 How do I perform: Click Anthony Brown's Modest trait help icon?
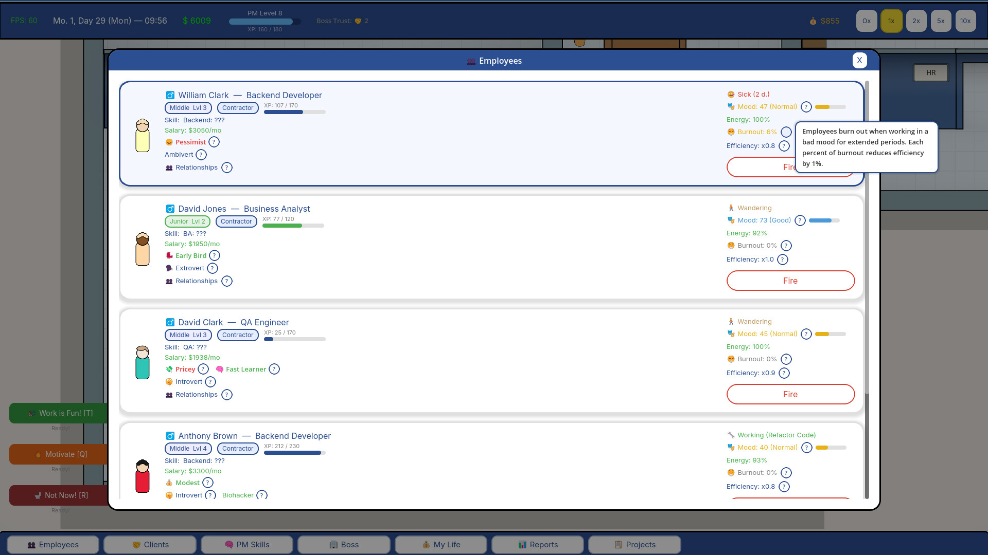207,483
